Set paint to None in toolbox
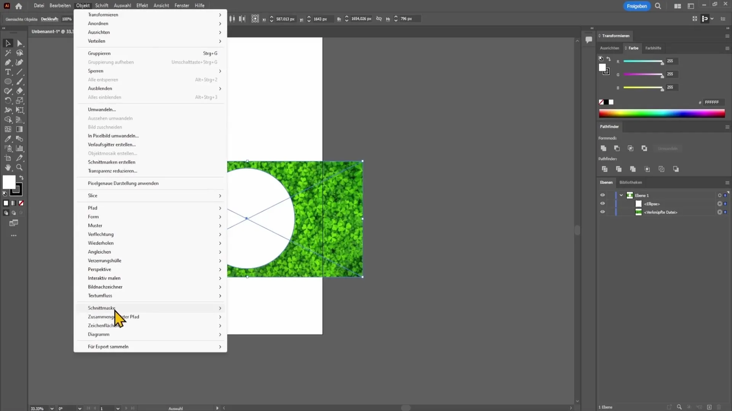This screenshot has width=732, height=411. [x=21, y=203]
